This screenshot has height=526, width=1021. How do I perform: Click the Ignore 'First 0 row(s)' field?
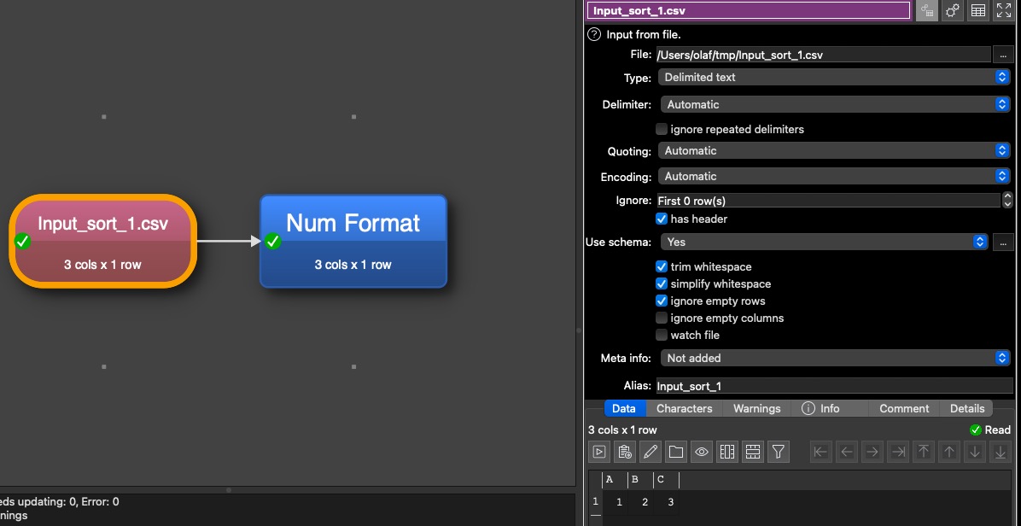pyautogui.click(x=828, y=201)
